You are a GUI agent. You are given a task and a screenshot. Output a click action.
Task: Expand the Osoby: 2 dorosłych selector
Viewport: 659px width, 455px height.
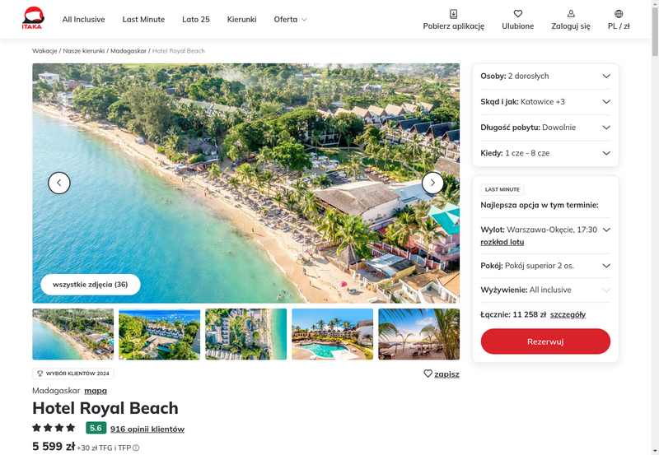545,76
